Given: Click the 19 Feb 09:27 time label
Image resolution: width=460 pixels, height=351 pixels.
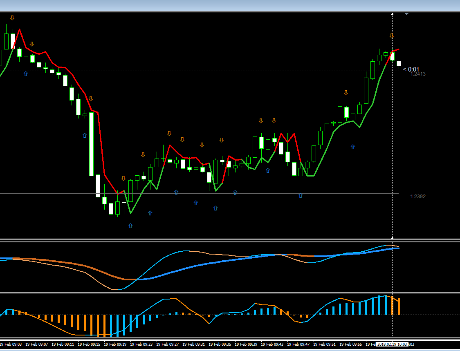Looking at the screenshot, I should [168, 344].
